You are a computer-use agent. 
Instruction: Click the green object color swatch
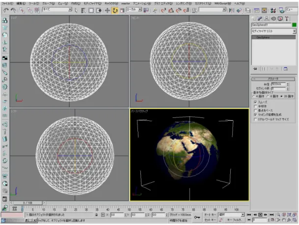(294, 25)
